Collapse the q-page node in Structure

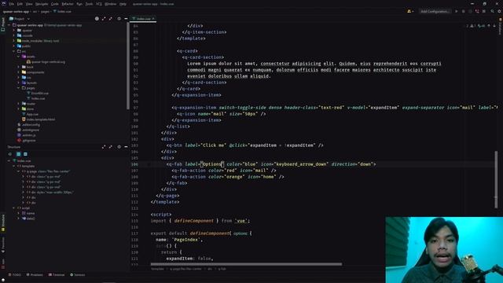point(19,171)
